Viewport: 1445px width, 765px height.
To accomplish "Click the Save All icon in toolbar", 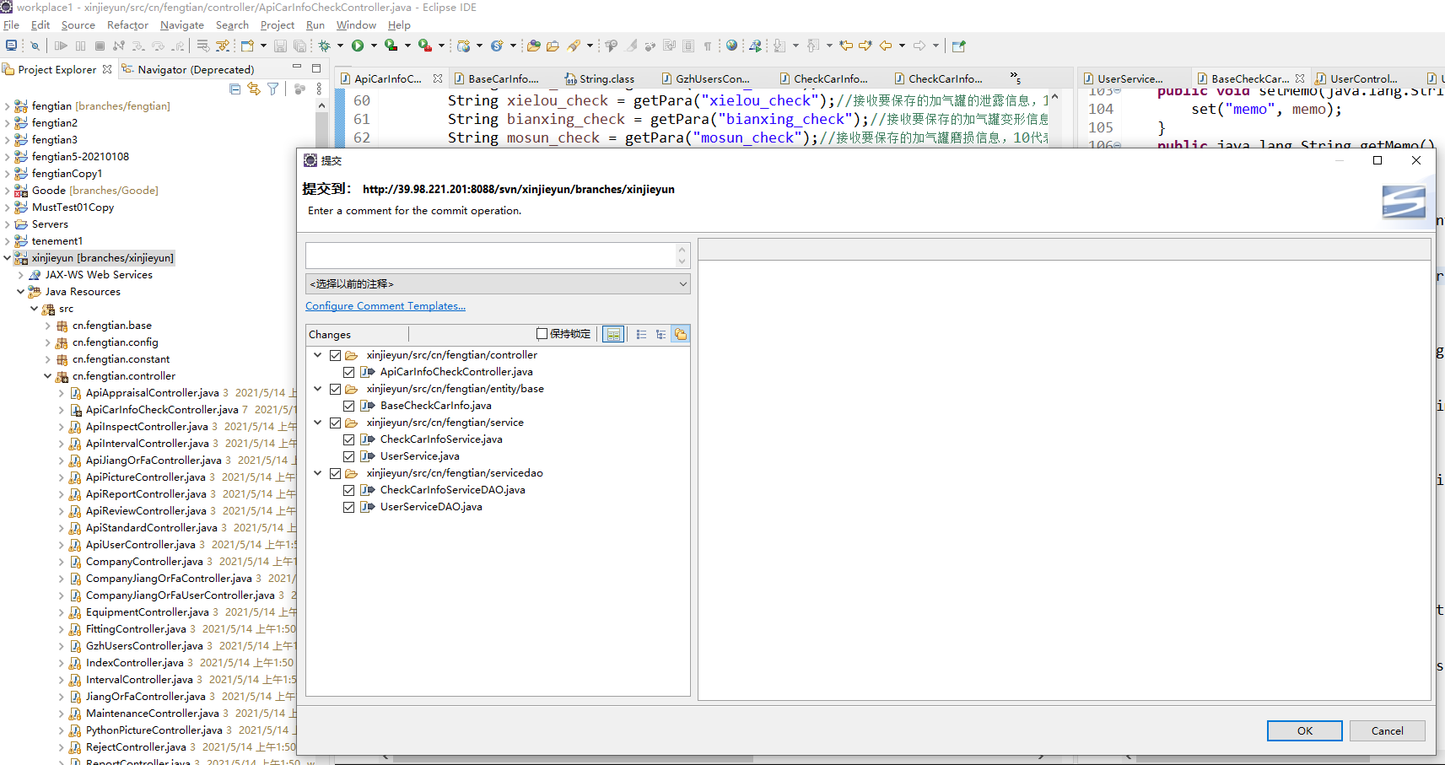I will (299, 46).
